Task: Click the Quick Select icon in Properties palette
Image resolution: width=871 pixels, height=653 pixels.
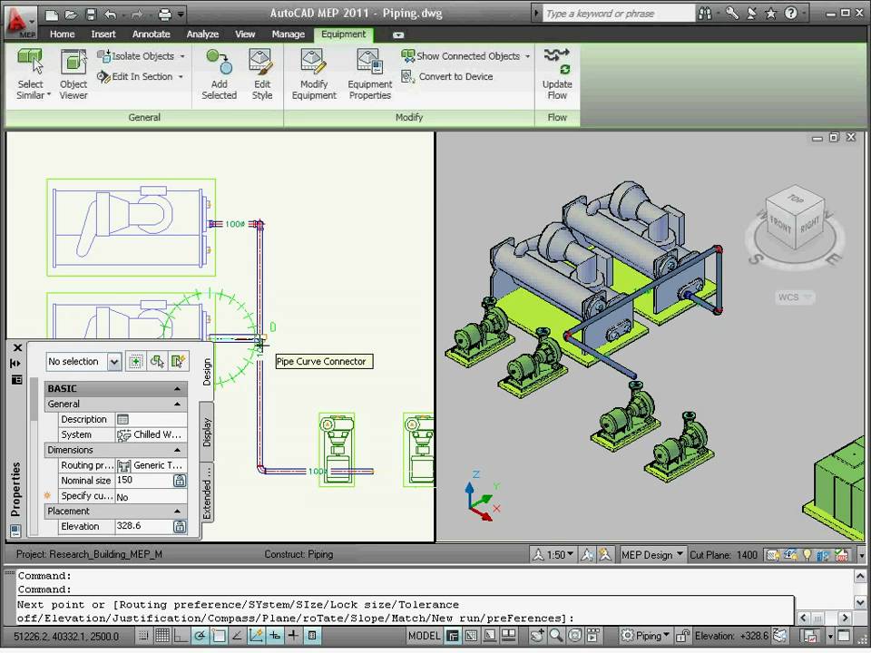Action: [178, 362]
